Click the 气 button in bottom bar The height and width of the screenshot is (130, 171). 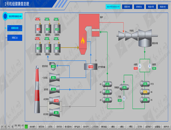click(x=9, y=127)
